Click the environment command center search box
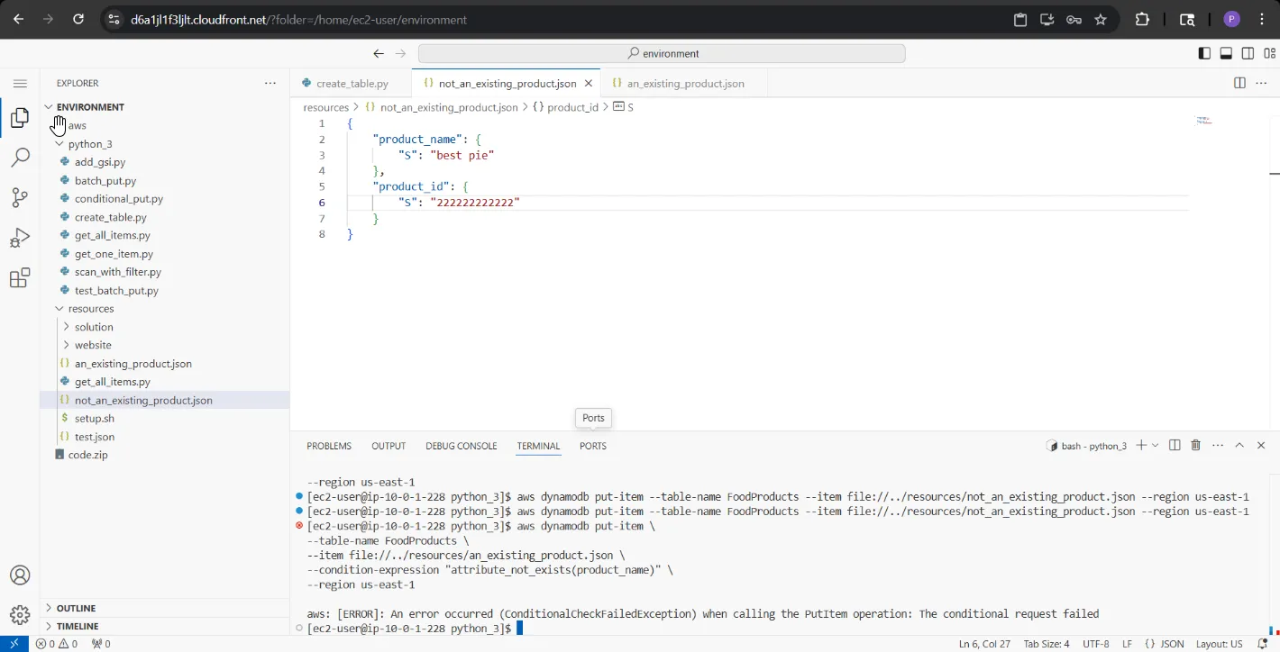 662,54
